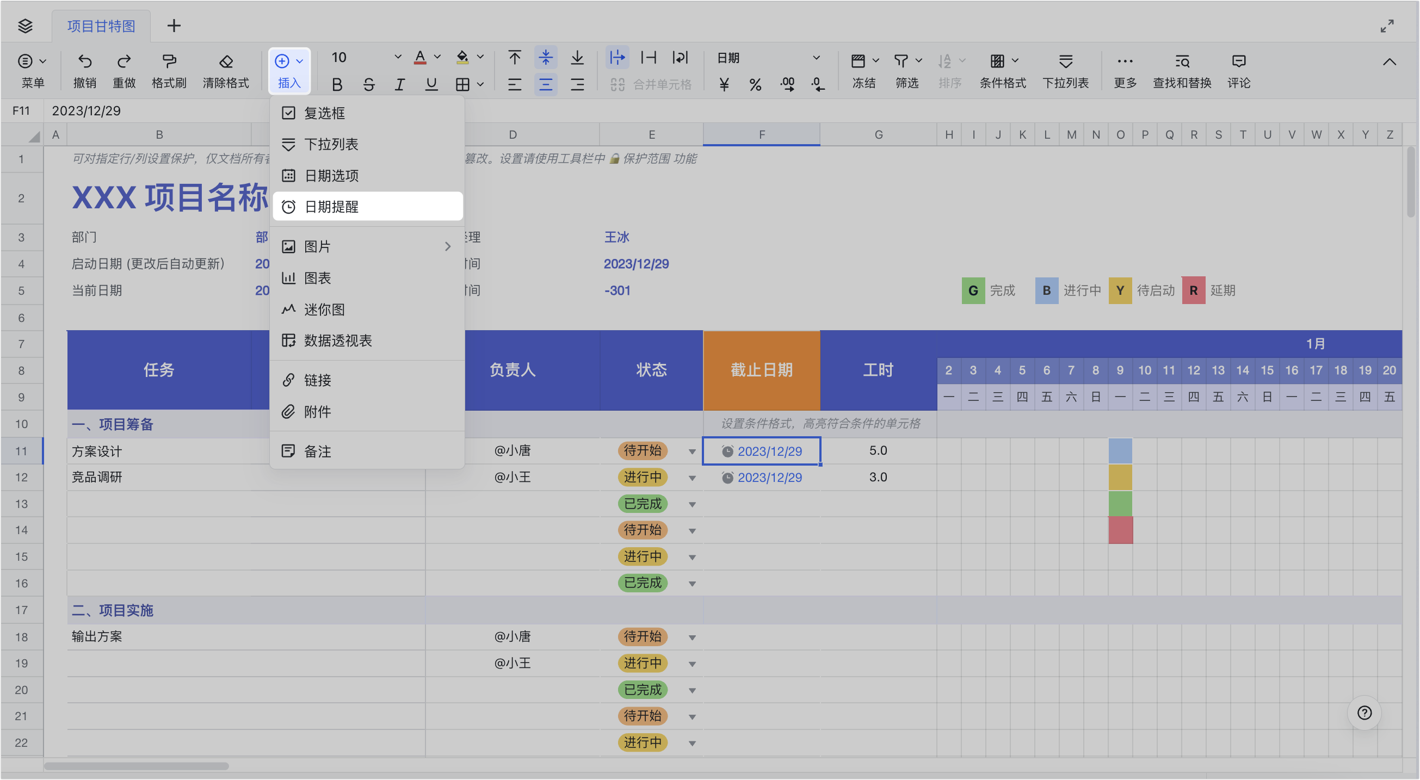Toggle bold formatting
1420x780 pixels.
pyautogui.click(x=337, y=84)
